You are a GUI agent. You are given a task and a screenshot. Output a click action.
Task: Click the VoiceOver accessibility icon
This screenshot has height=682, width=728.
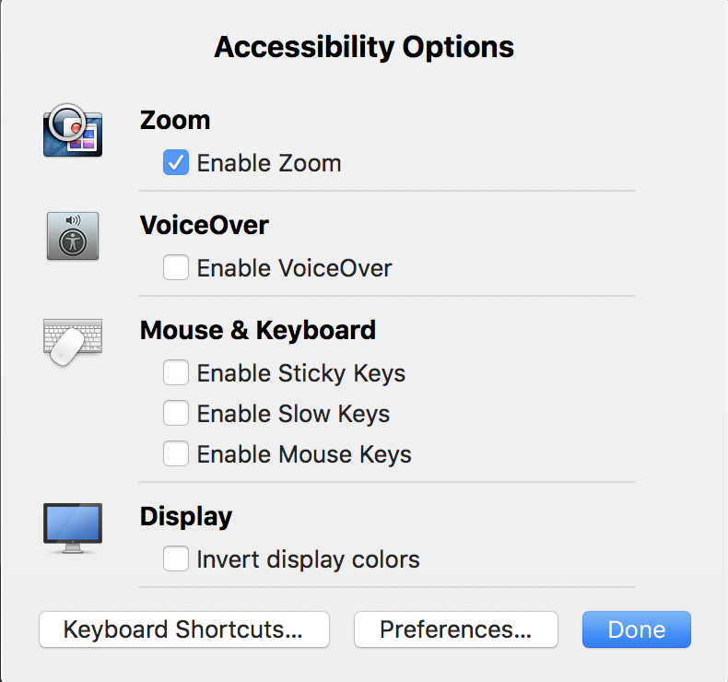[72, 236]
